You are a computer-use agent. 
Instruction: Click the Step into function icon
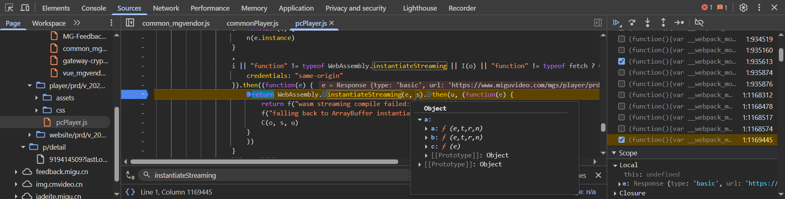(x=648, y=23)
